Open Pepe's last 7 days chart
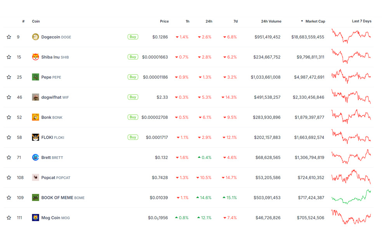Image resolution: width=382 pixels, height=227 pixels. (x=351, y=76)
